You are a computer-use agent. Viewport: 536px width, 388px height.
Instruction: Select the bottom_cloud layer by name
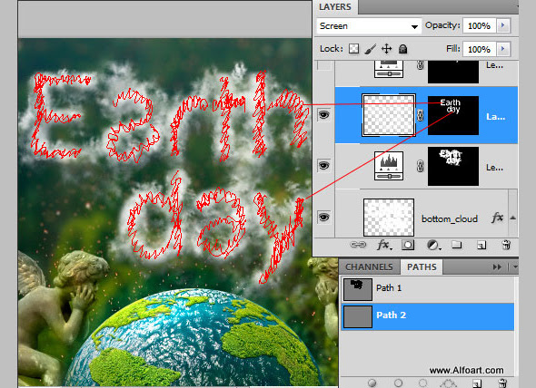tap(450, 218)
